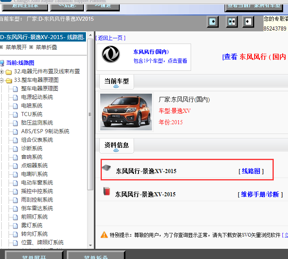Click the expand-right panel arrow icon

(x=213, y=22)
